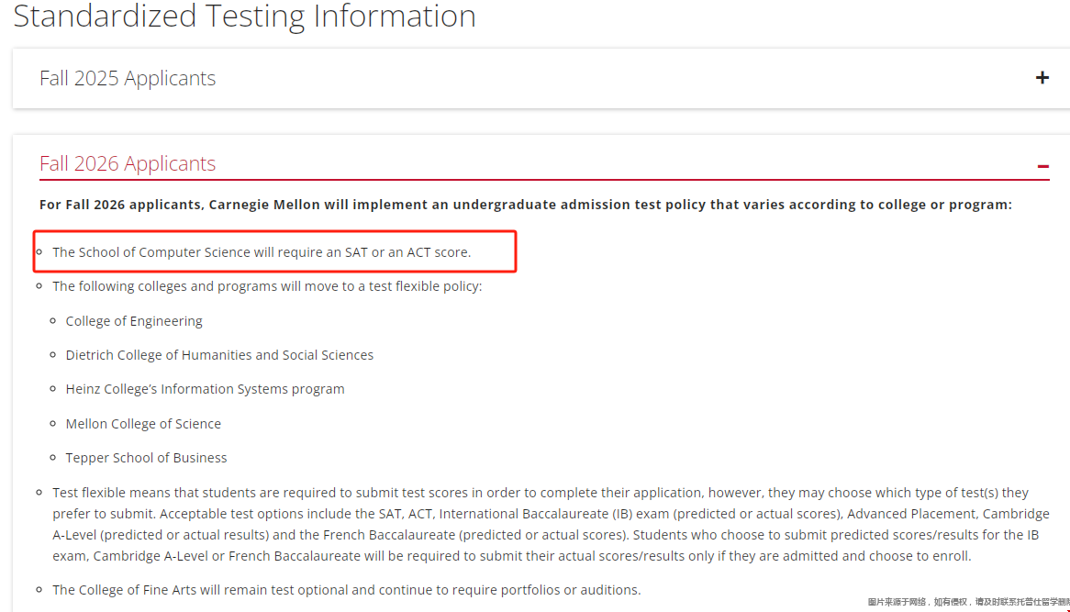
Task: Click the Standardized Testing Information page heading
Action: point(244,17)
